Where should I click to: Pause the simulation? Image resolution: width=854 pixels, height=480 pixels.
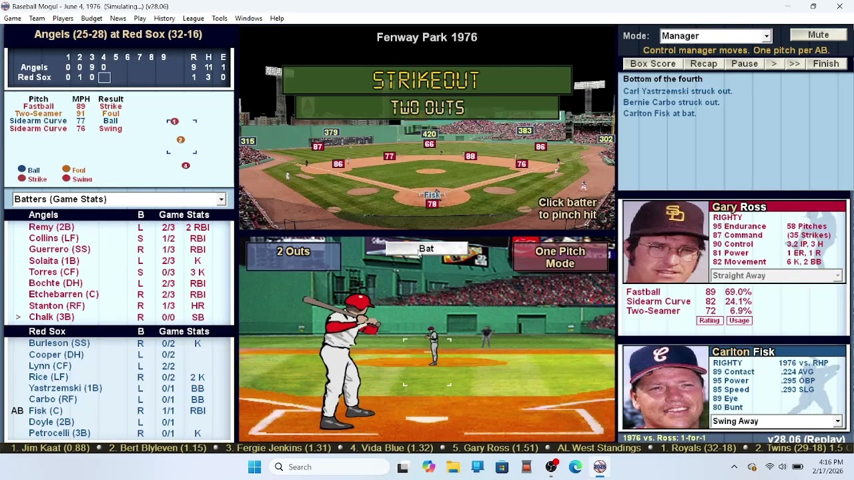point(744,64)
